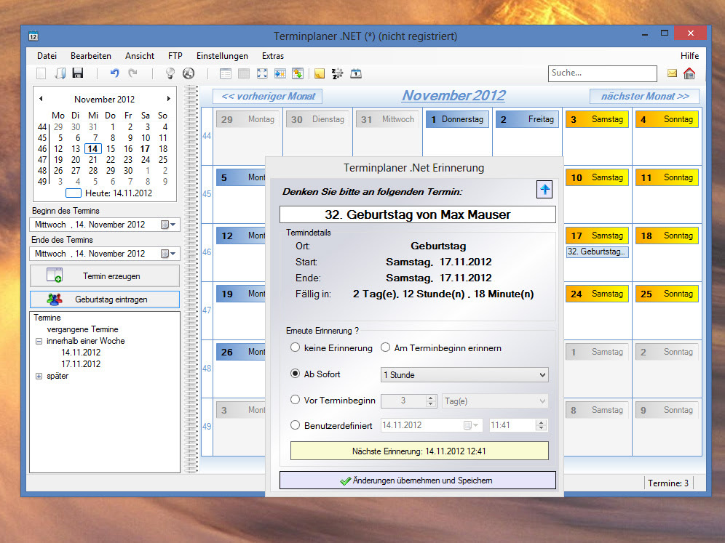Click the envelope mail icon
Viewport: 725px width, 543px height.
672,73
